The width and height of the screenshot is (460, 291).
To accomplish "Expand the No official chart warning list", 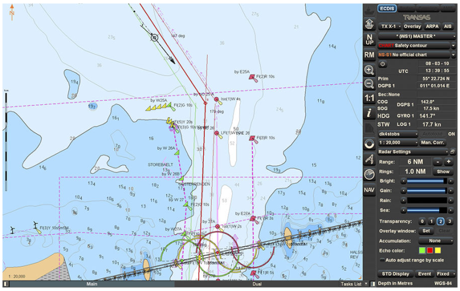I will pos(453,55).
